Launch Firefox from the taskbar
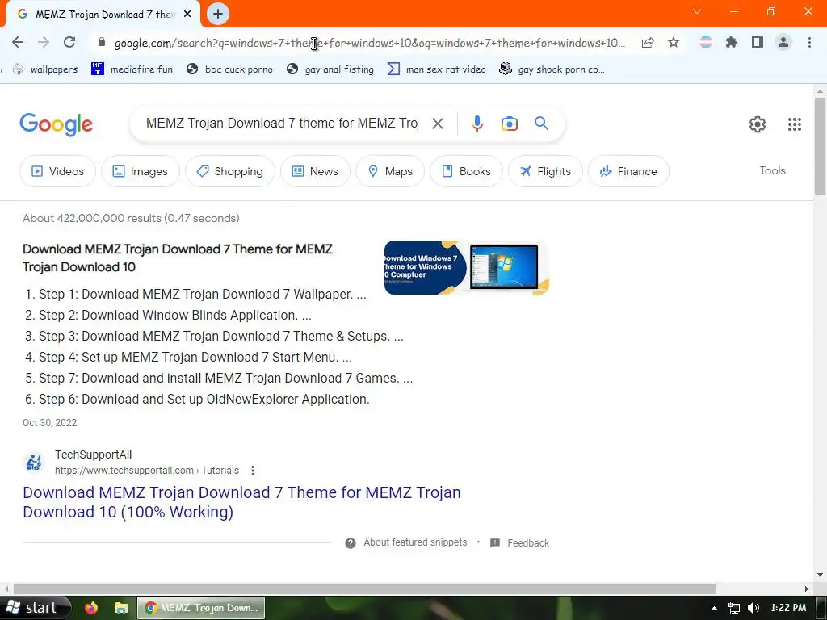The width and height of the screenshot is (827, 620). click(x=91, y=608)
